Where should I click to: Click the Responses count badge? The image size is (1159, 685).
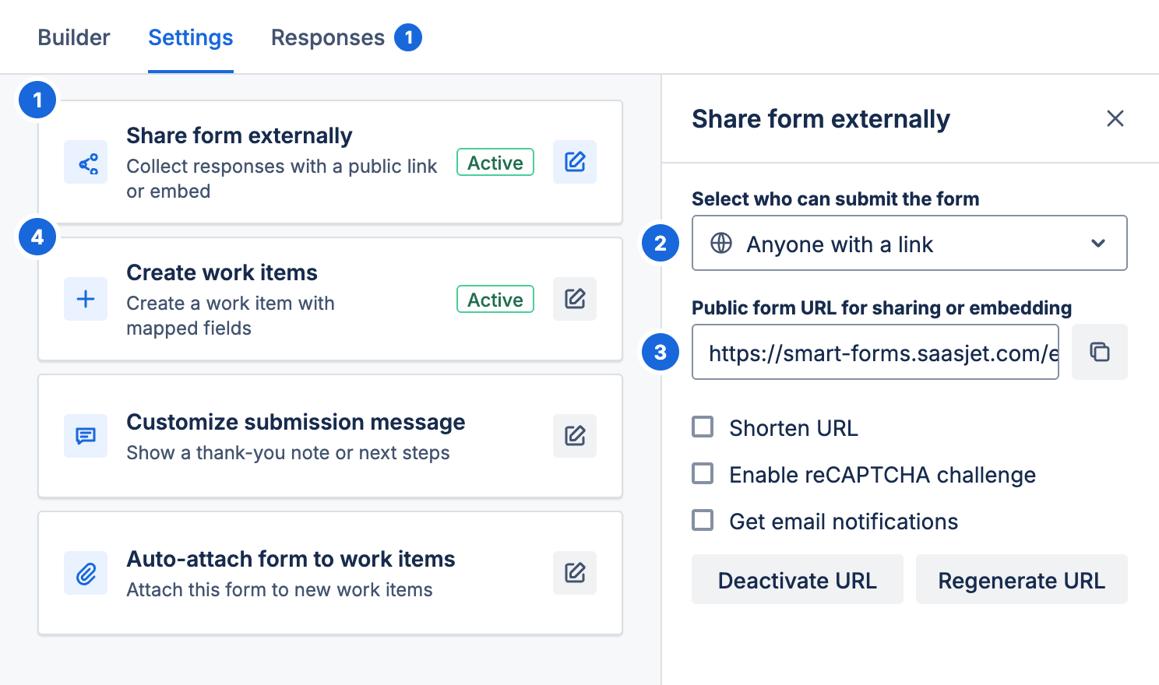[x=408, y=37]
